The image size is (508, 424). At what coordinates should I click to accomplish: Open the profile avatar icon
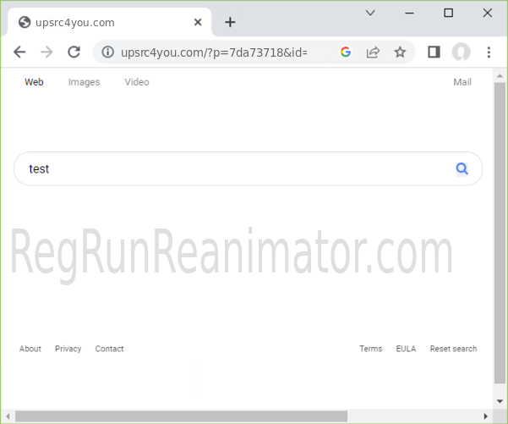click(461, 52)
